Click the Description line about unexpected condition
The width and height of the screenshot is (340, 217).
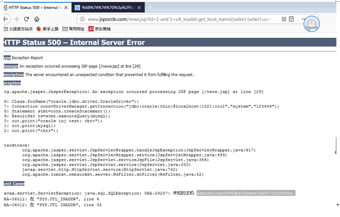pyautogui.click(x=99, y=75)
